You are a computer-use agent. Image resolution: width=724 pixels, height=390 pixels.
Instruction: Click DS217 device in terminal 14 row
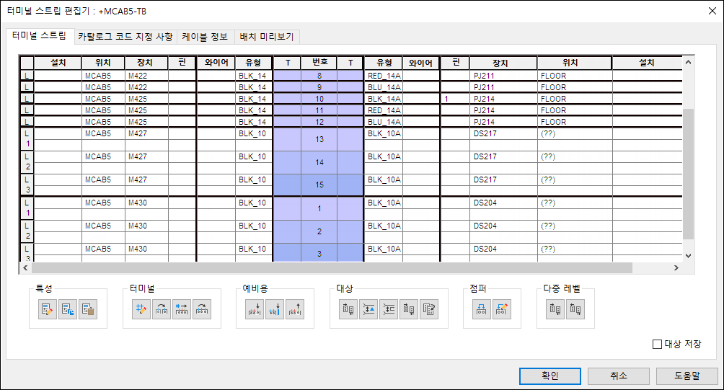503,156
